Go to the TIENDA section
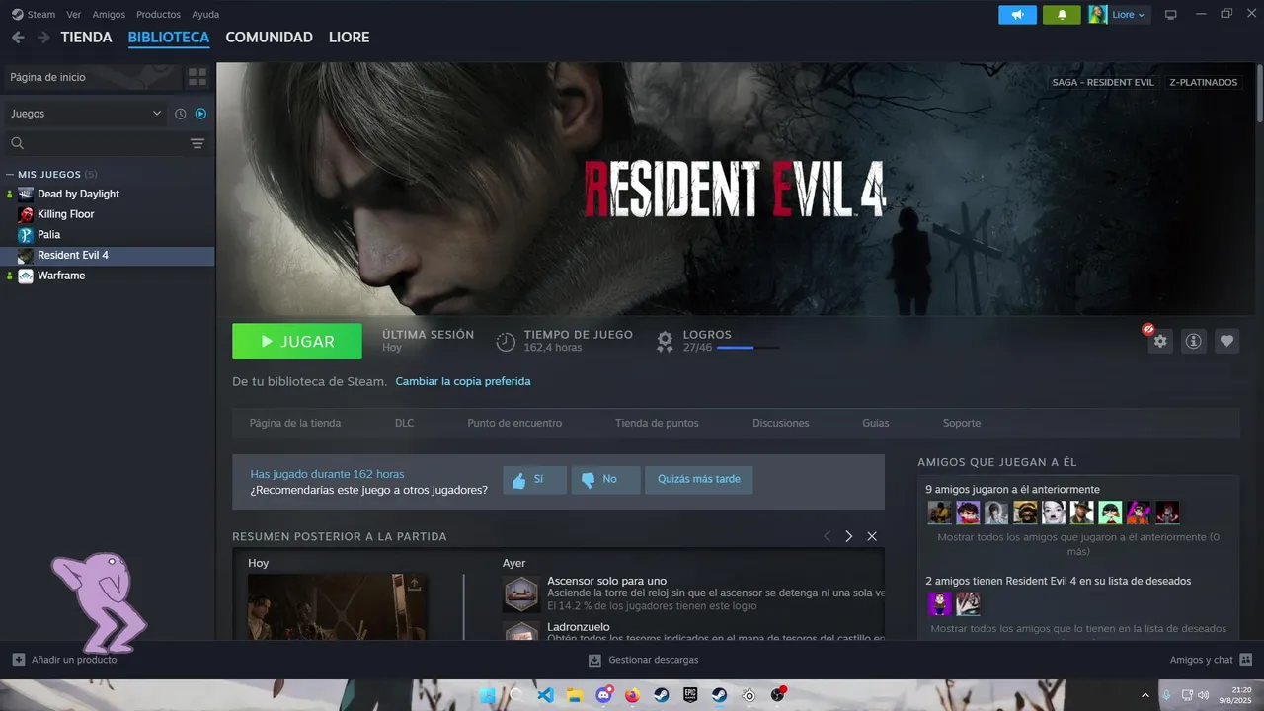Image resolution: width=1264 pixels, height=711 pixels. [x=86, y=38]
